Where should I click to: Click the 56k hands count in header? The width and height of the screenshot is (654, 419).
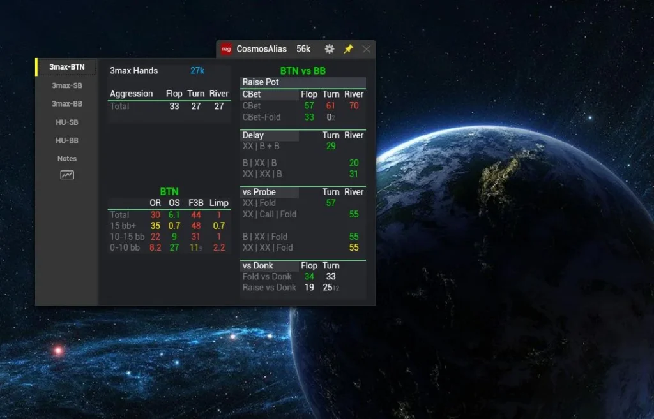(x=303, y=49)
